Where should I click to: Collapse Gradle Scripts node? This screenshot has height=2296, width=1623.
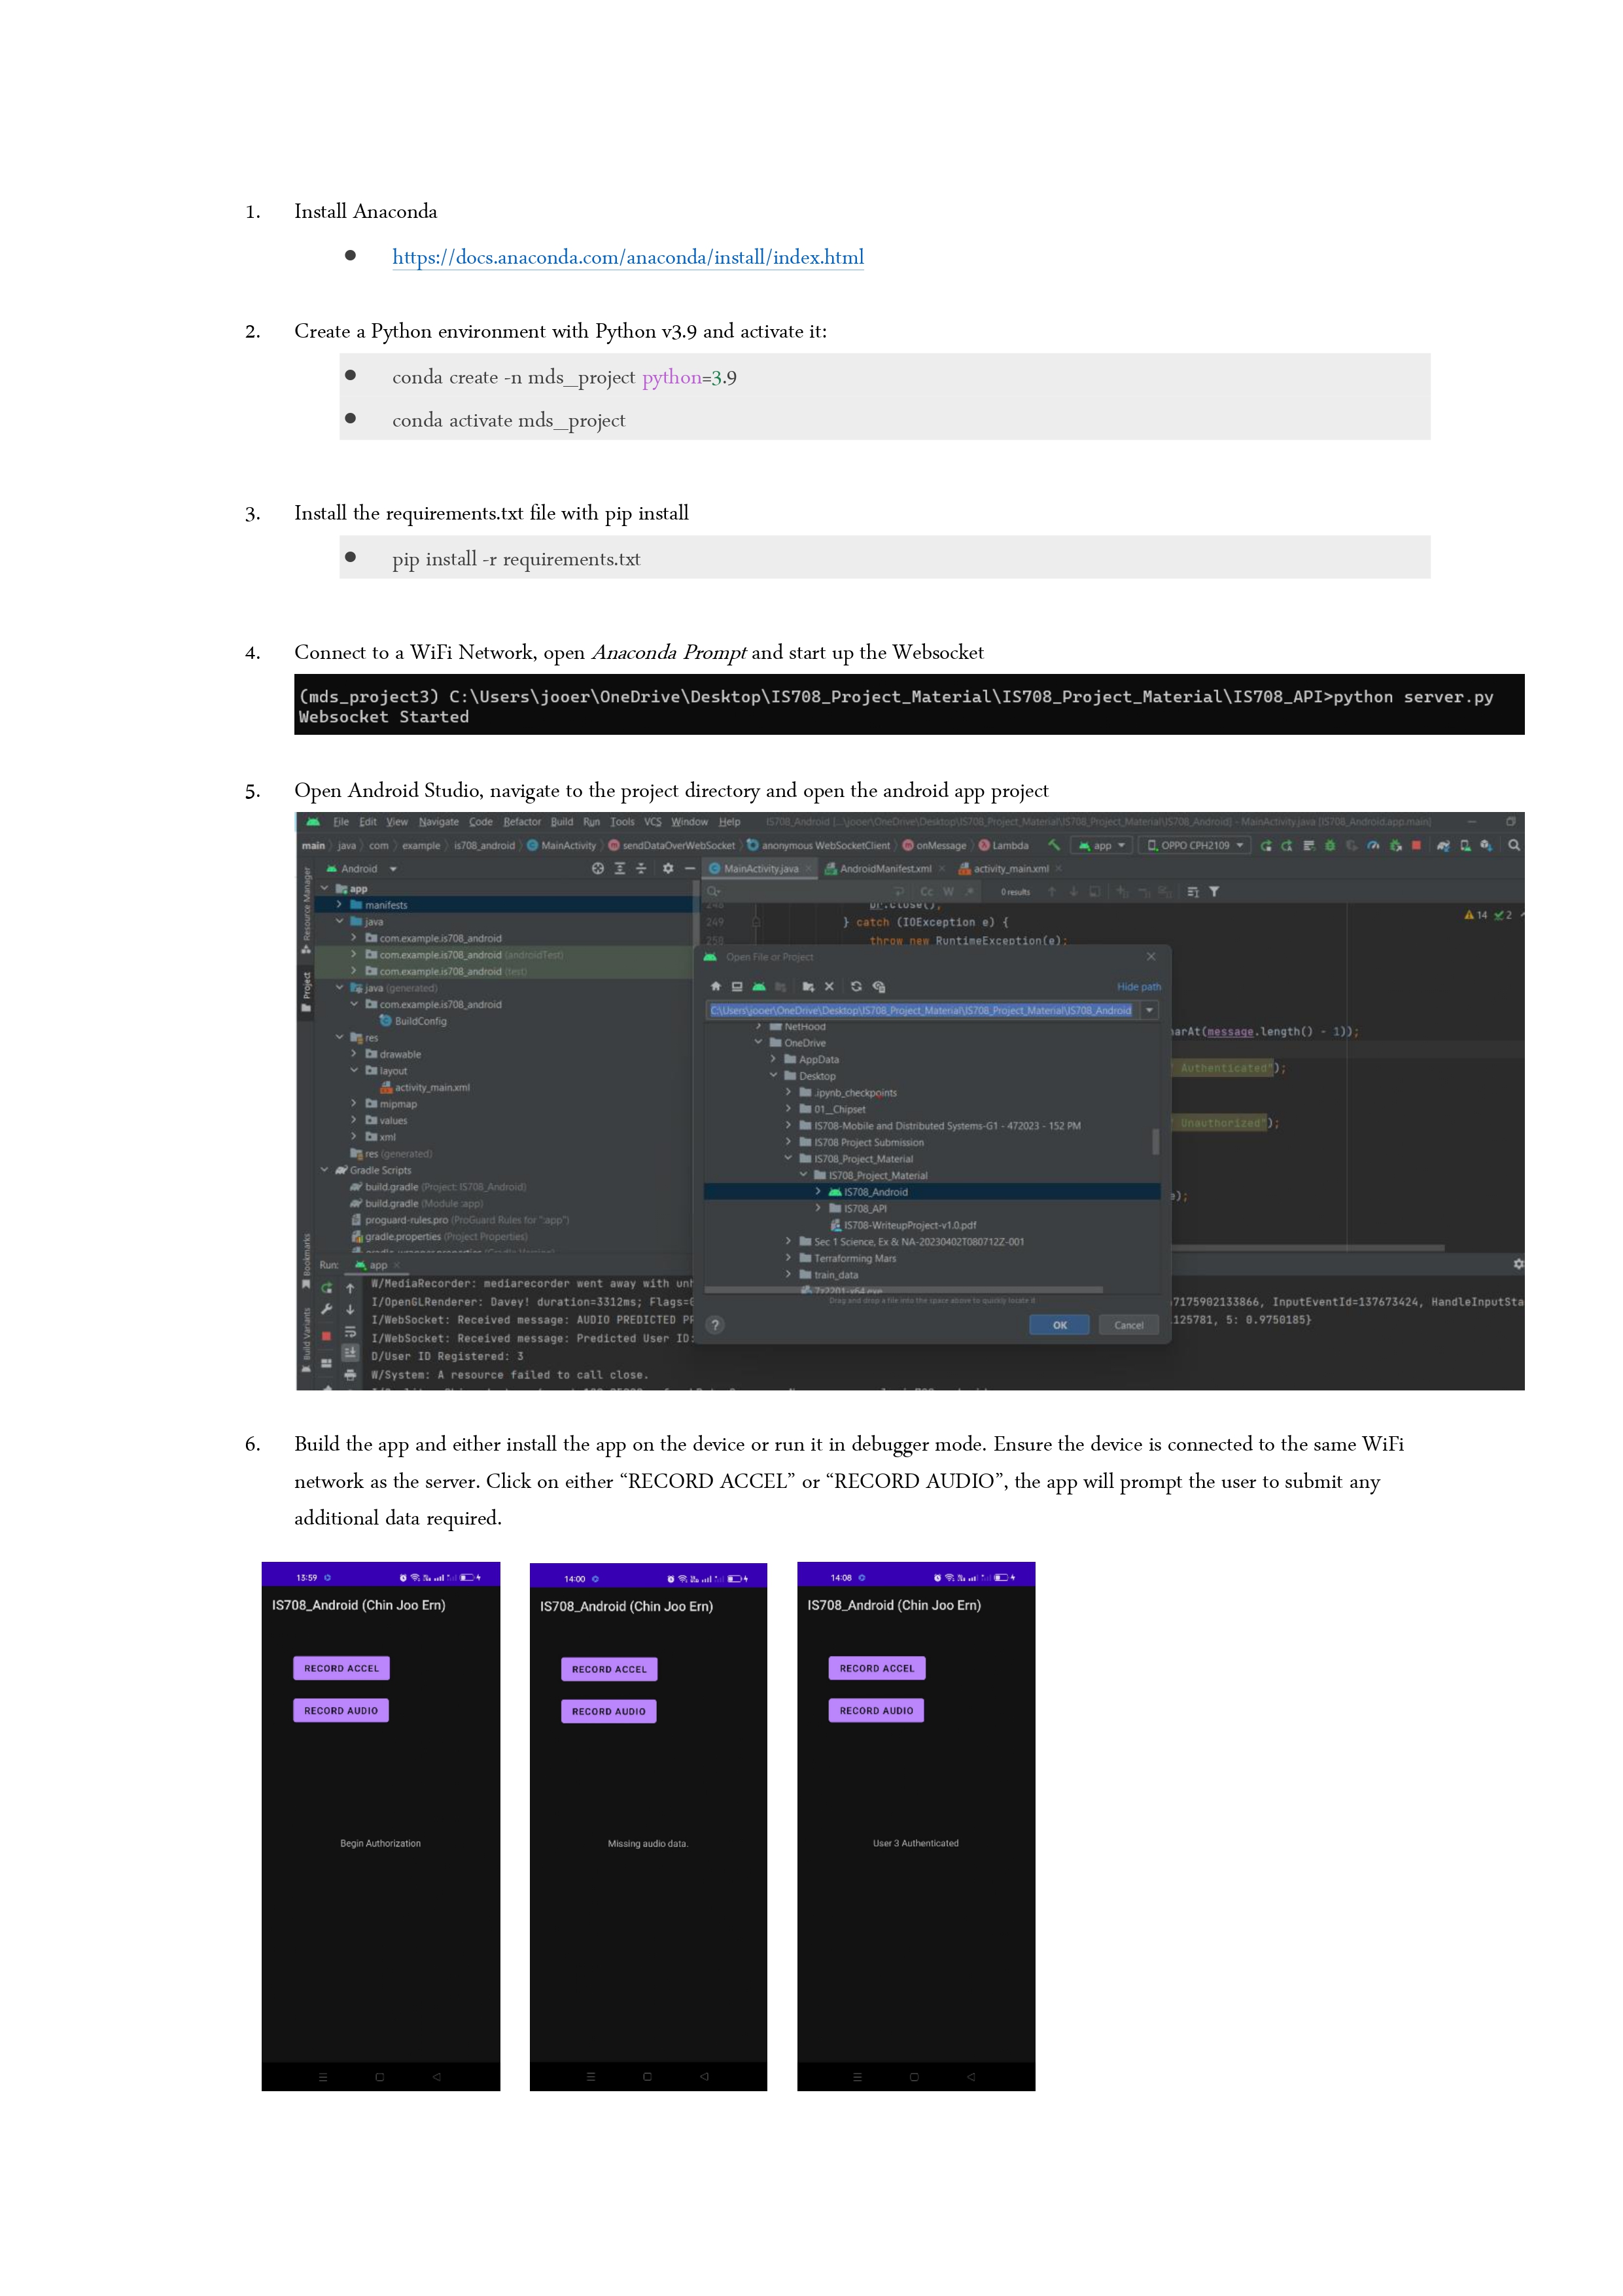coord(324,1170)
